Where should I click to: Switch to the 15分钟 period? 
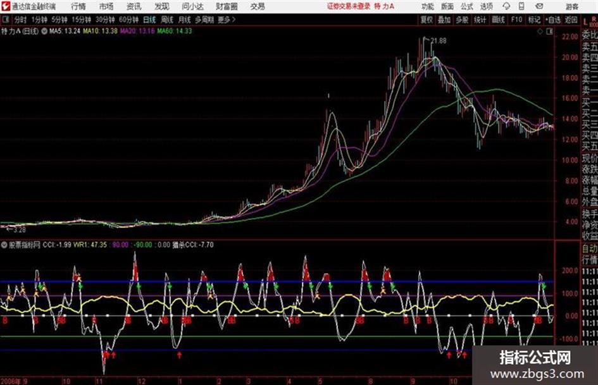tap(82, 20)
